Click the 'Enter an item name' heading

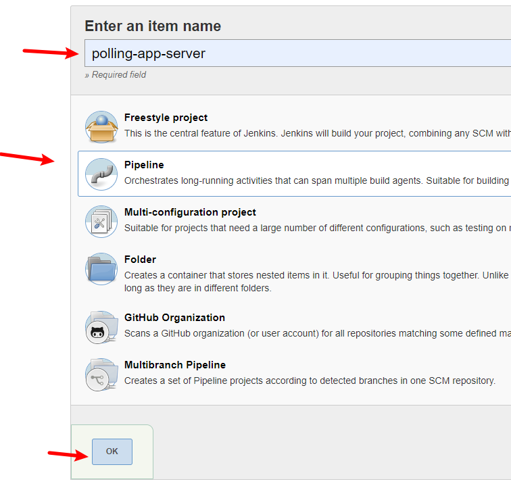pos(153,26)
